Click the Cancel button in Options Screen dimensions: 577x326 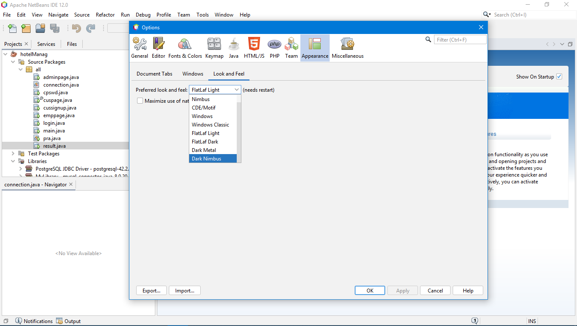click(435, 291)
